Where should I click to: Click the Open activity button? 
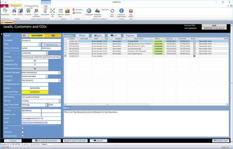tap(98, 36)
